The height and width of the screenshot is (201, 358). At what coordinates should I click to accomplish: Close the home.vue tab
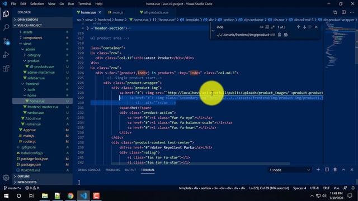pyautogui.click(x=100, y=12)
